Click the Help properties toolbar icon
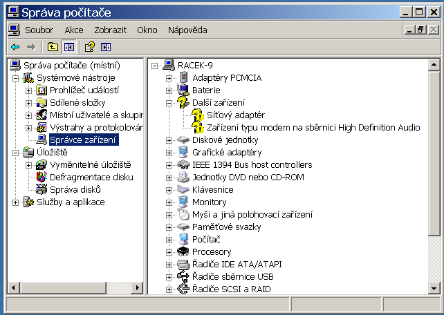This screenshot has height=315, width=444. [x=90, y=47]
